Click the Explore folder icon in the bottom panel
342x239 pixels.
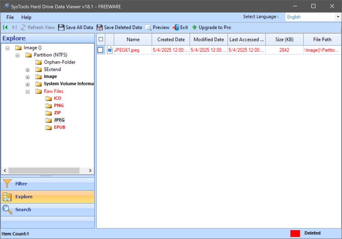(x=7, y=197)
